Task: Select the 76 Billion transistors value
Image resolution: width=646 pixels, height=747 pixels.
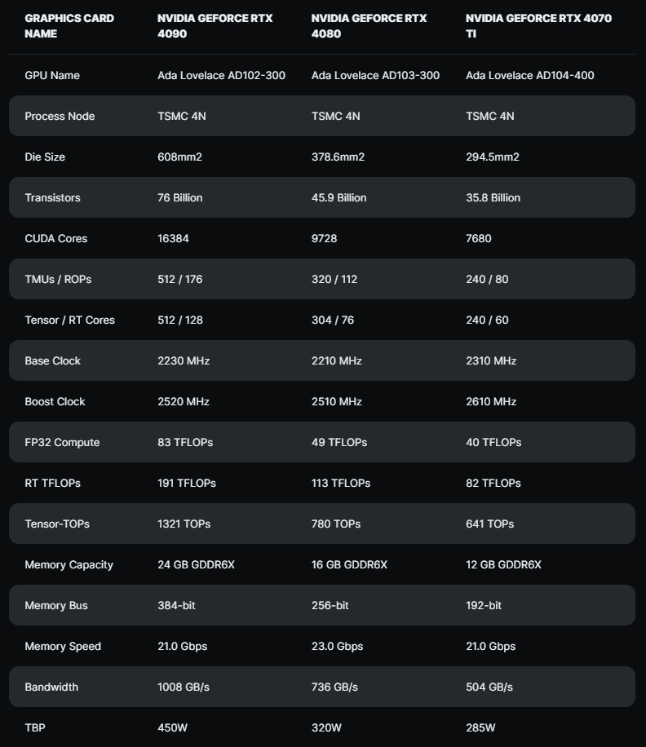Action: [179, 197]
